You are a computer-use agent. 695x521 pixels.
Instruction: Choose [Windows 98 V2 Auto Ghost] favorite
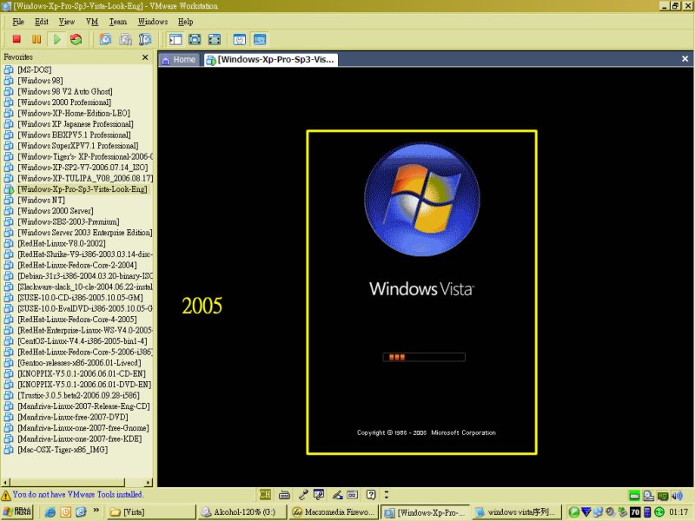point(65,91)
